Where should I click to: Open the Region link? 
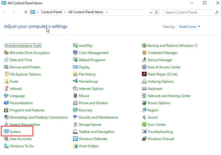coord(153,110)
